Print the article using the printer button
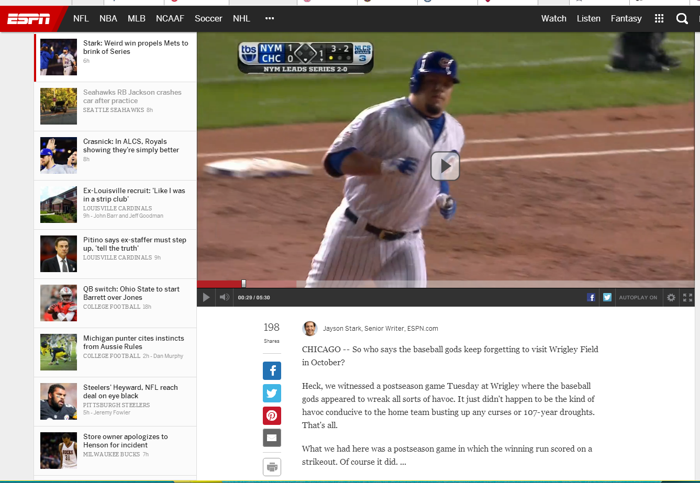The height and width of the screenshot is (483, 700). point(272,467)
